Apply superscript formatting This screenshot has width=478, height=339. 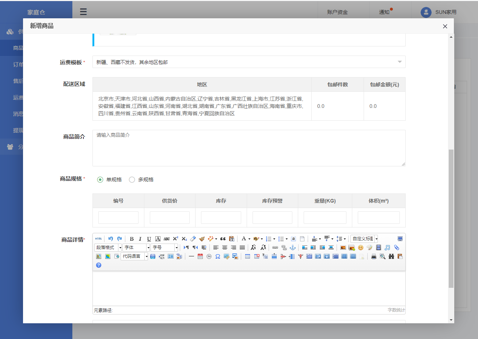click(x=175, y=239)
